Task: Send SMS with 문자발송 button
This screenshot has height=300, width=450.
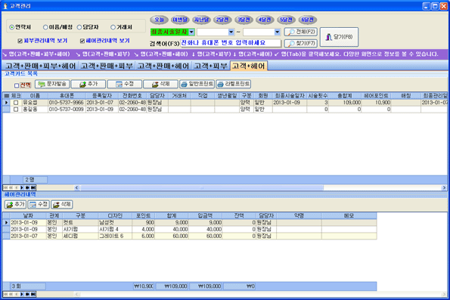Action: pos(52,84)
